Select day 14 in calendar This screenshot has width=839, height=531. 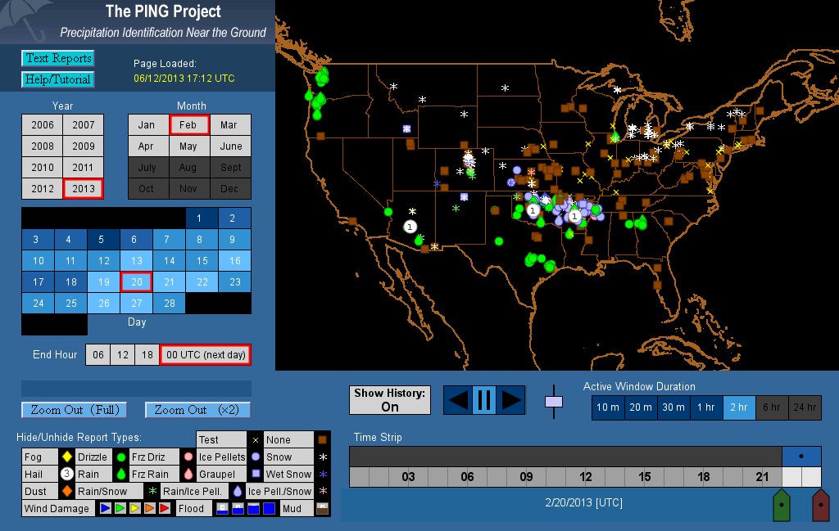[x=169, y=261]
